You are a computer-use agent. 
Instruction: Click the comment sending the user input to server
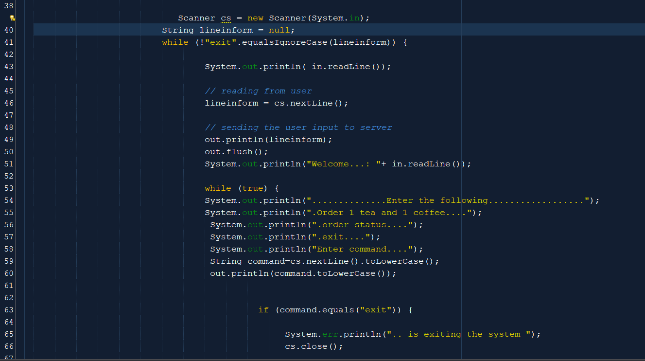tap(298, 127)
